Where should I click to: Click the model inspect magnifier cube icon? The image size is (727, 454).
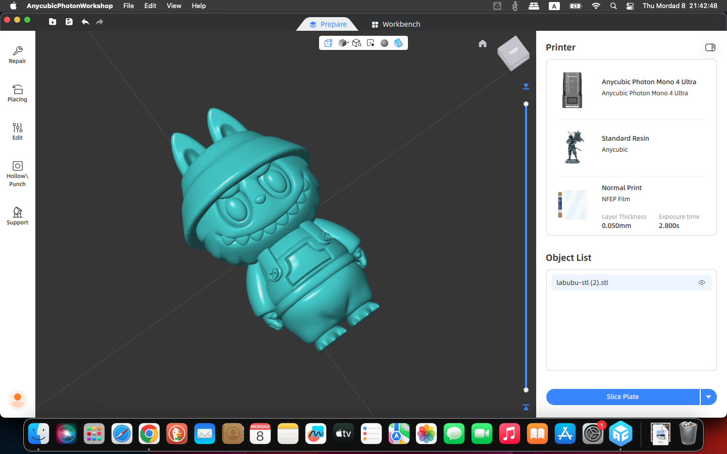357,43
